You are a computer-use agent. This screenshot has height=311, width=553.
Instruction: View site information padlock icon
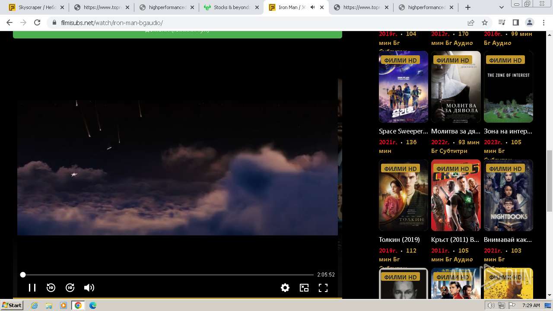coord(54,23)
